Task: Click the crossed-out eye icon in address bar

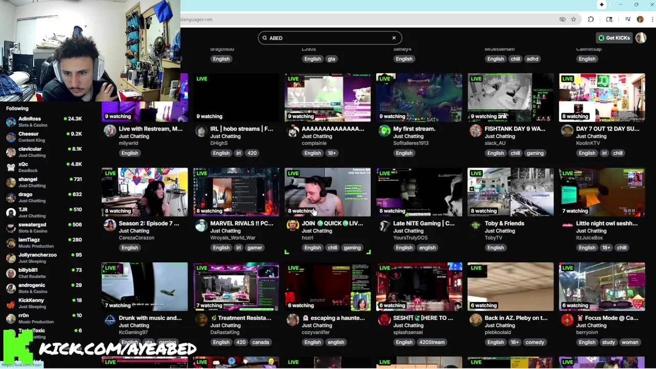Action: 563,19
